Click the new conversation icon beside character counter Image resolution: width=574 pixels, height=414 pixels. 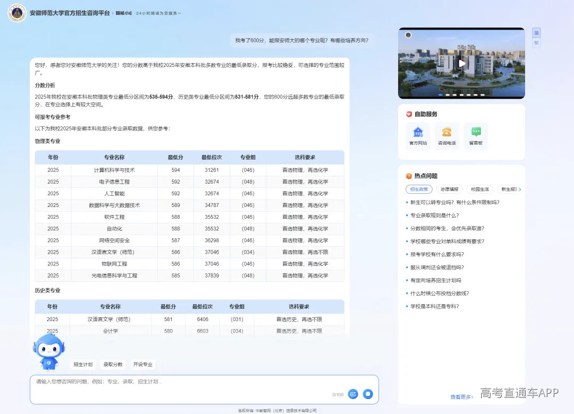(x=353, y=394)
